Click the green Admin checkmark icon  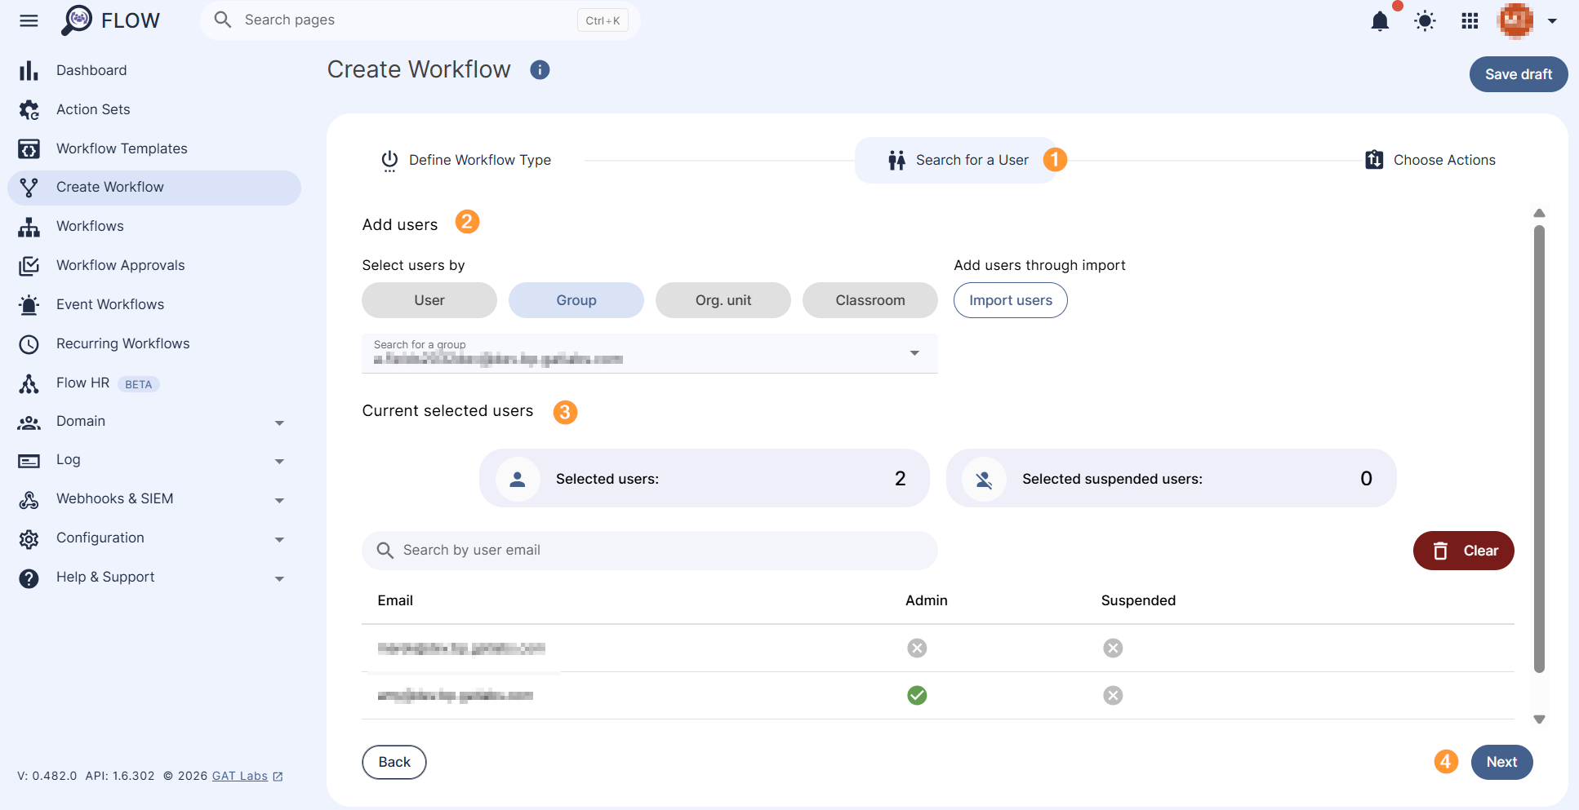point(917,695)
